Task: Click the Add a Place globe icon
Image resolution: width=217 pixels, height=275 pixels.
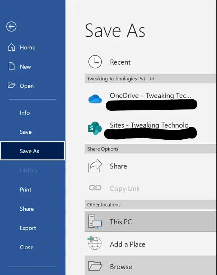Action: (x=94, y=243)
